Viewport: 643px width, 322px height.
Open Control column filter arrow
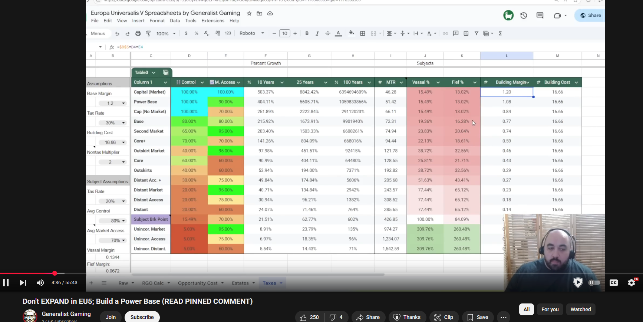point(202,82)
